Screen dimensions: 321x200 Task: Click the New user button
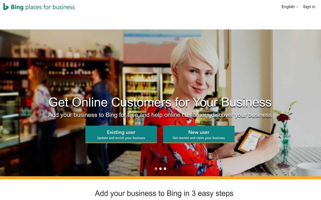(x=199, y=134)
